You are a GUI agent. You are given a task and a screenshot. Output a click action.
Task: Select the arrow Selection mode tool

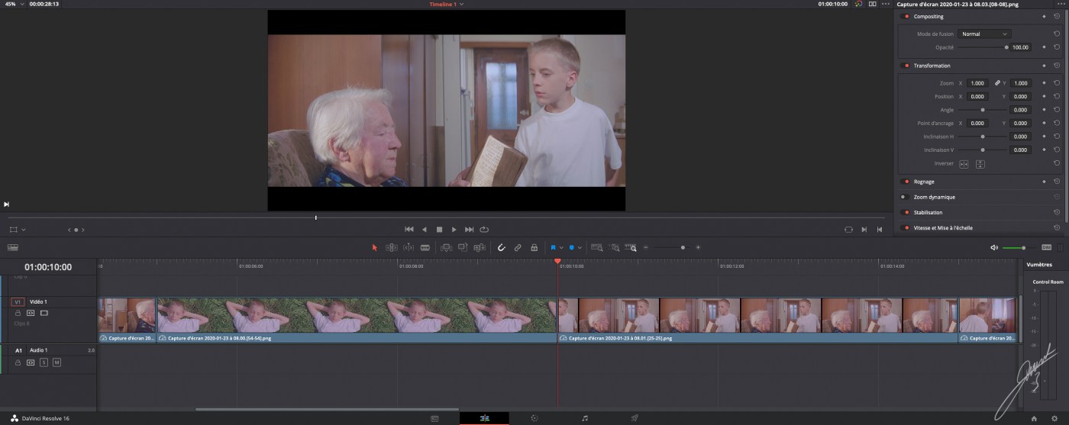(374, 247)
